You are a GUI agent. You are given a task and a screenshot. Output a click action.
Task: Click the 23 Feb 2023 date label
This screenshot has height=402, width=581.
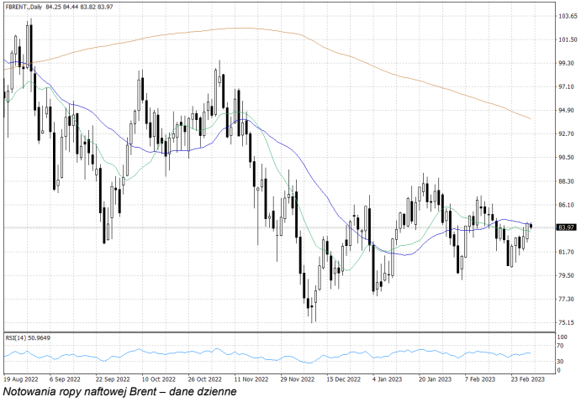tap(528, 379)
